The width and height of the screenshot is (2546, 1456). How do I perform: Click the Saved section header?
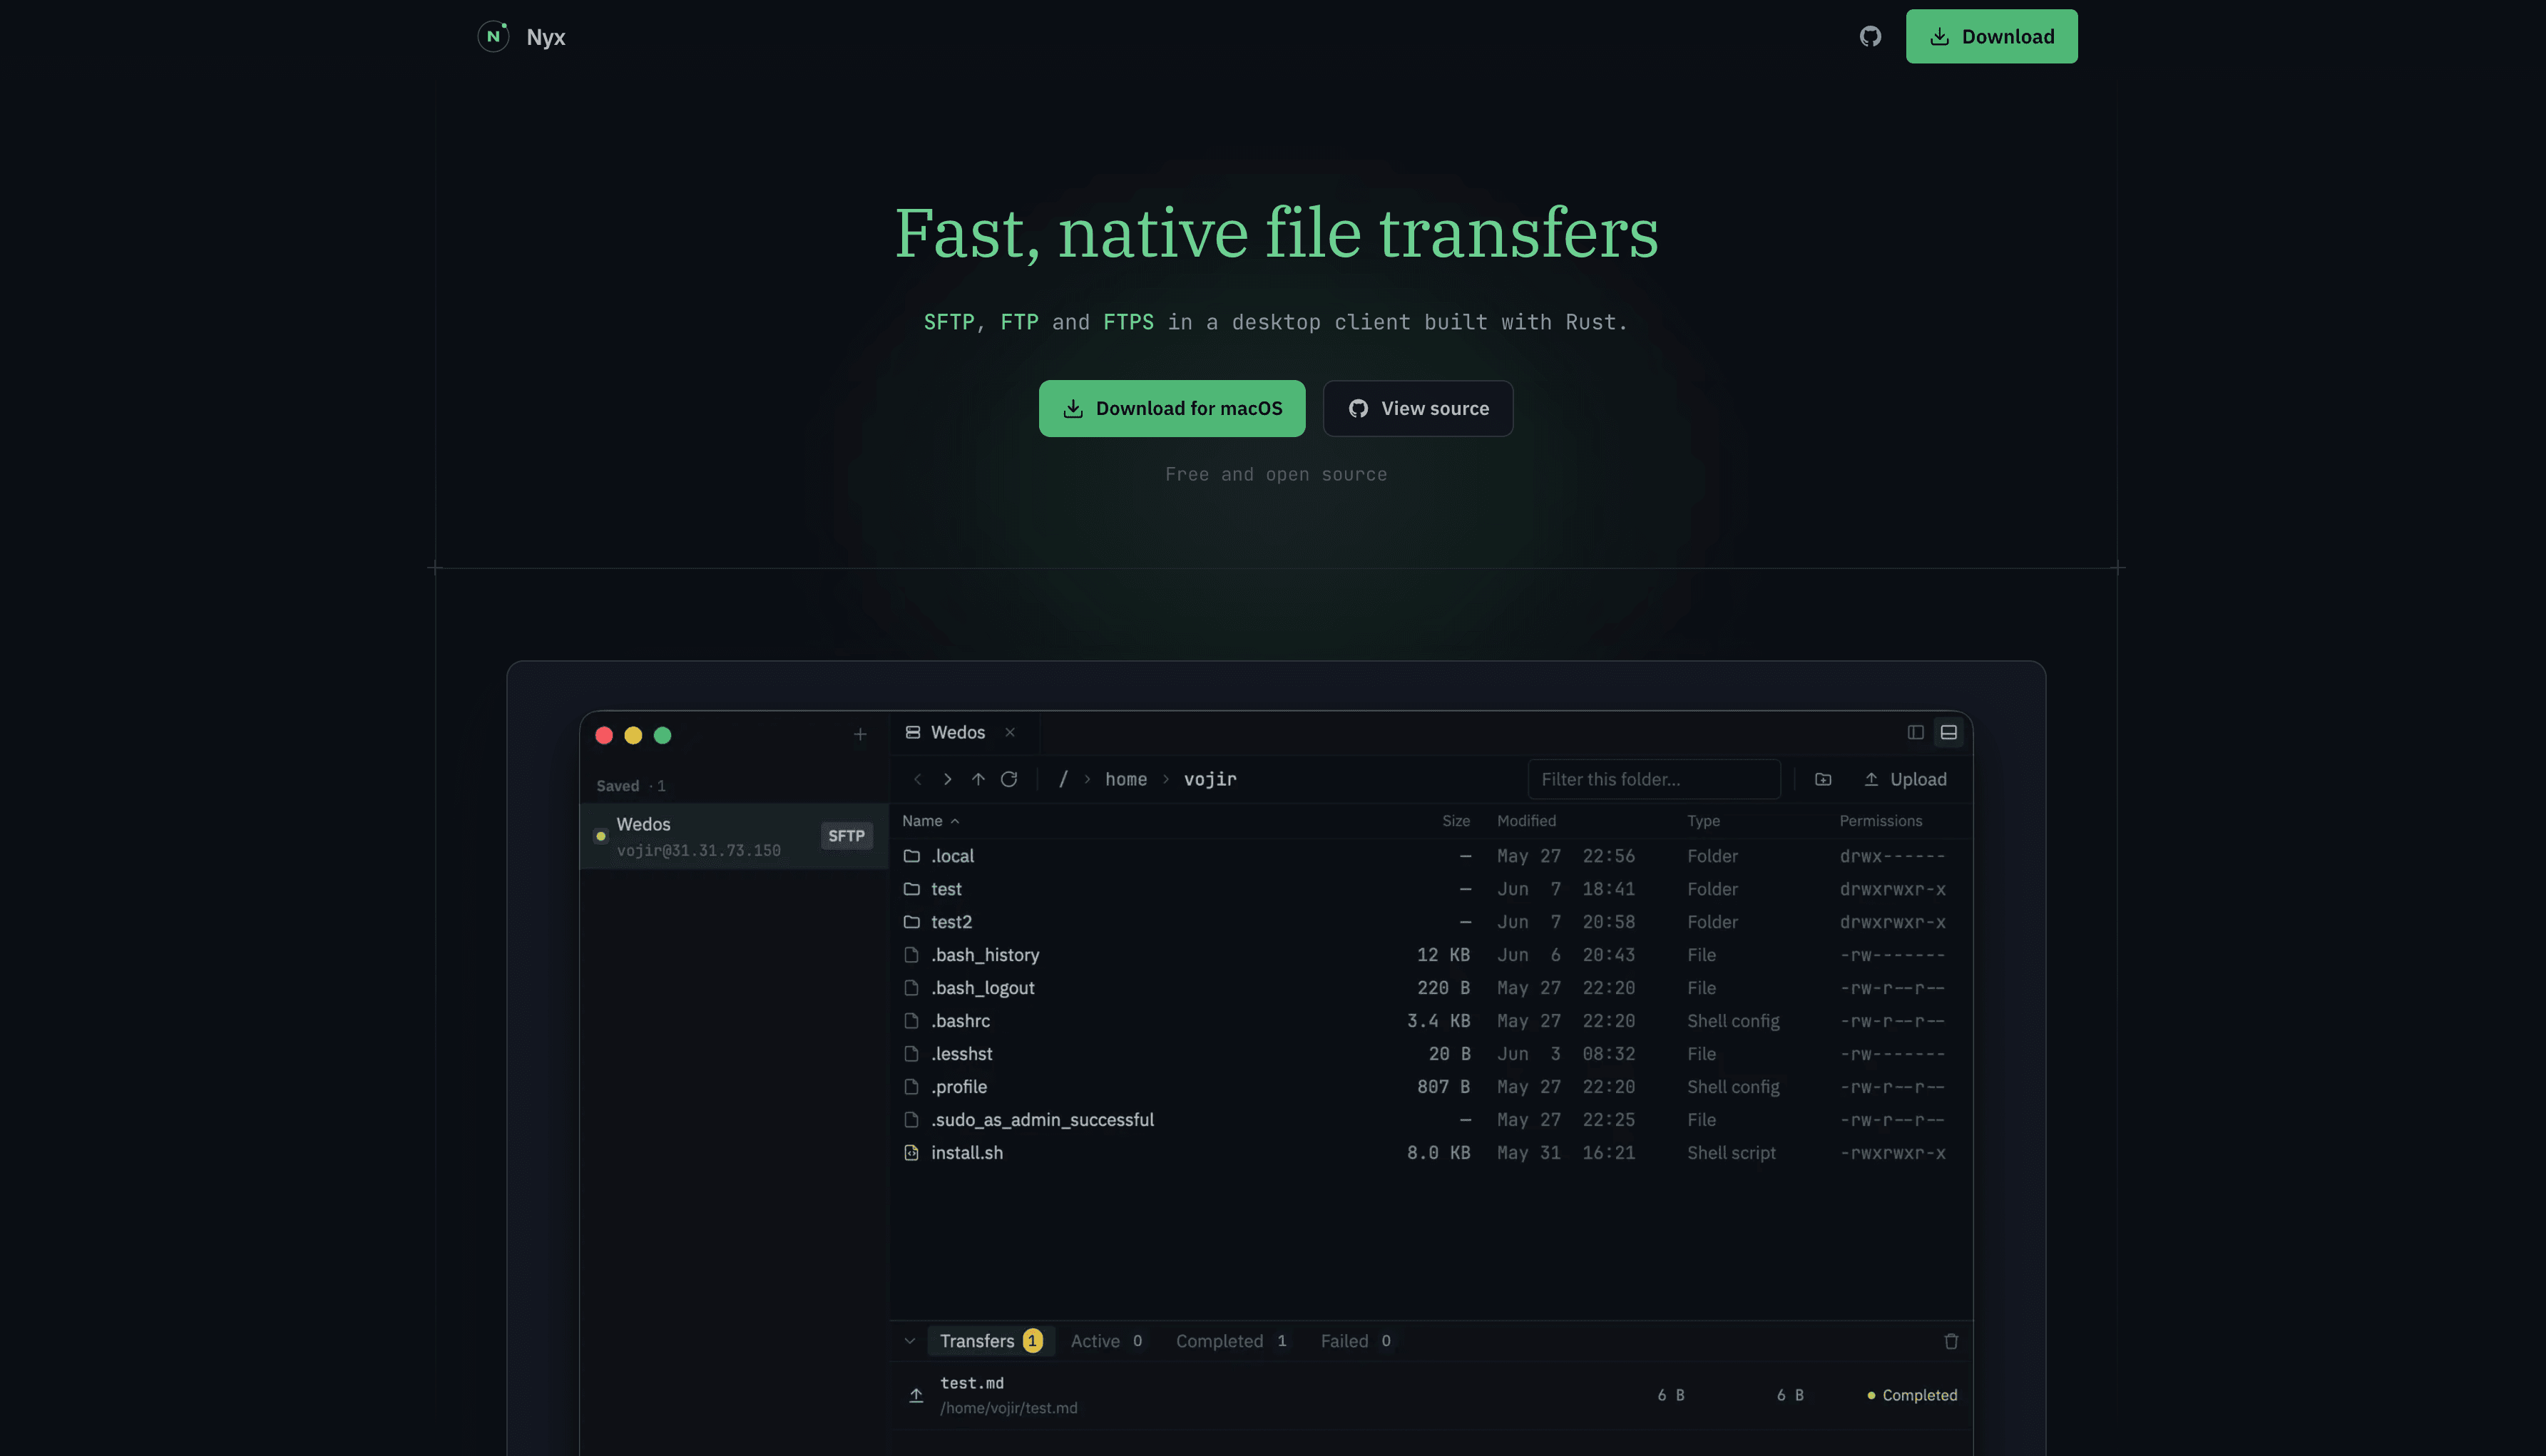(x=631, y=786)
